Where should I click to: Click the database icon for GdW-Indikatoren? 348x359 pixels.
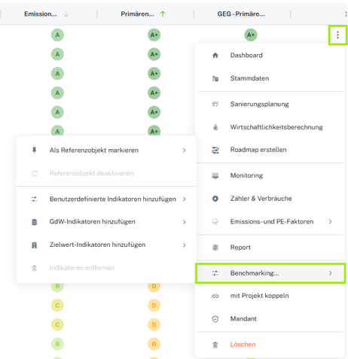coord(35,222)
